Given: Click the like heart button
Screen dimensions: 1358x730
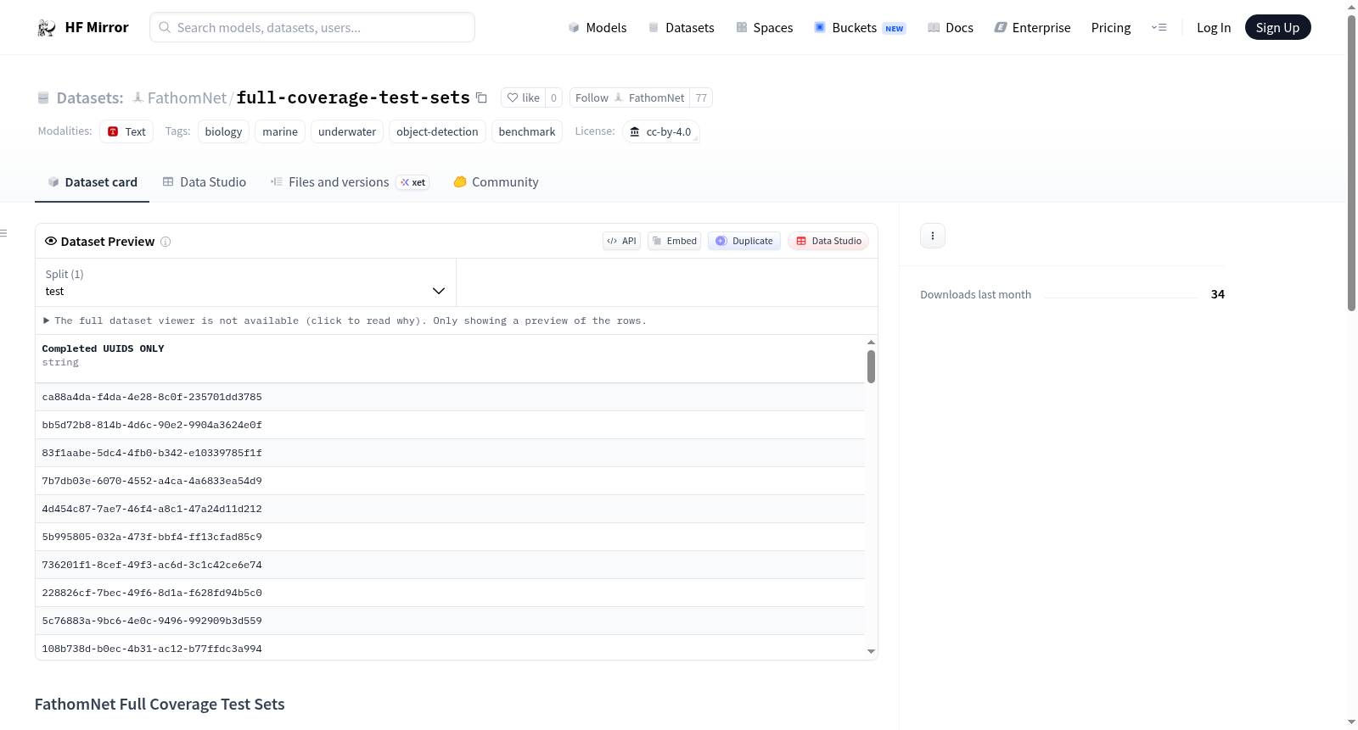Looking at the screenshot, I should click(x=523, y=98).
